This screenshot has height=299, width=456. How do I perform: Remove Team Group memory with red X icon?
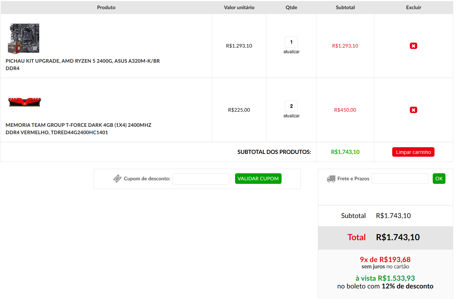click(413, 110)
